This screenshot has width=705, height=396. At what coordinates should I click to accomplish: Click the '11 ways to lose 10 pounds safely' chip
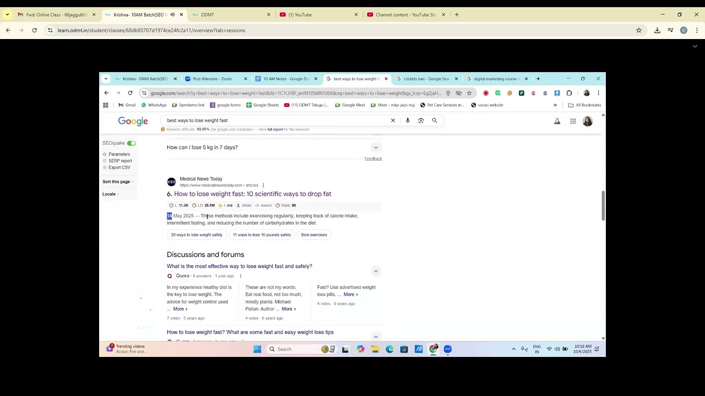point(262,235)
